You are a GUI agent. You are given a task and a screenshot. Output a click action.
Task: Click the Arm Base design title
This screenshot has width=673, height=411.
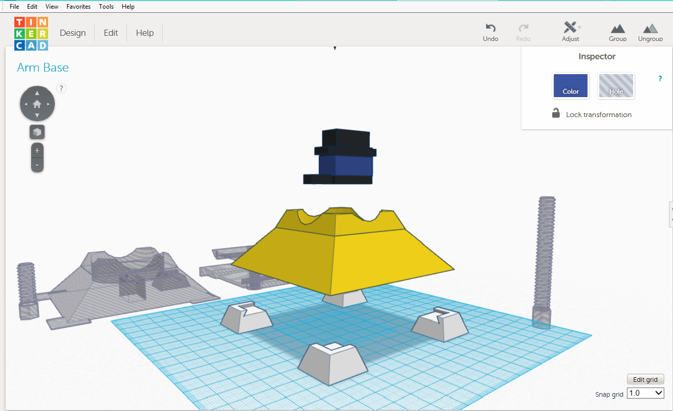[x=43, y=67]
